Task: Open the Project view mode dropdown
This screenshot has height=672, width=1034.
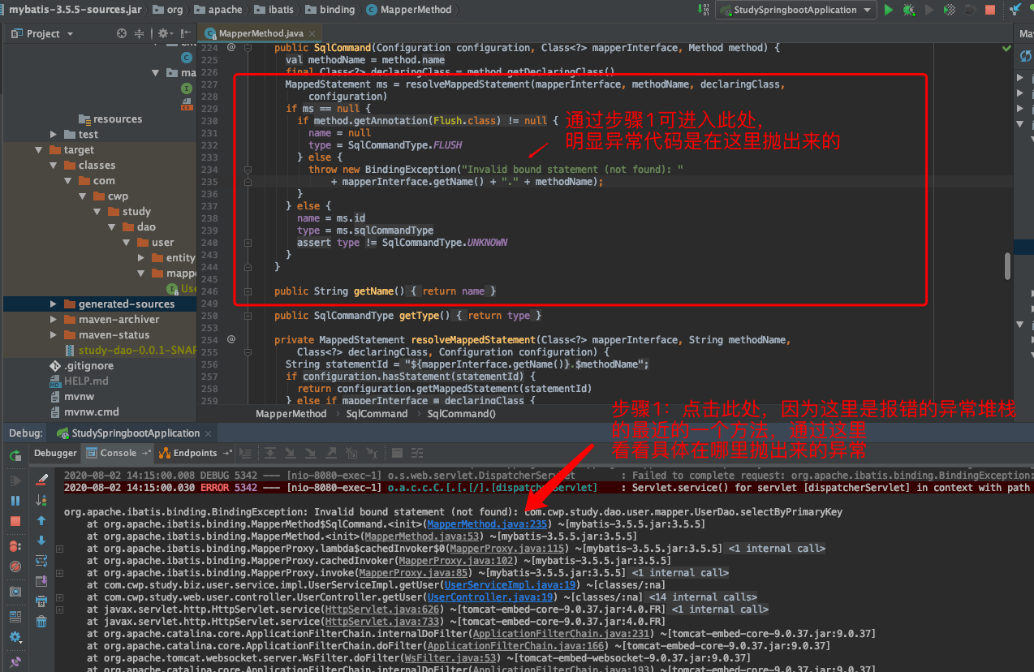Action: (x=70, y=33)
